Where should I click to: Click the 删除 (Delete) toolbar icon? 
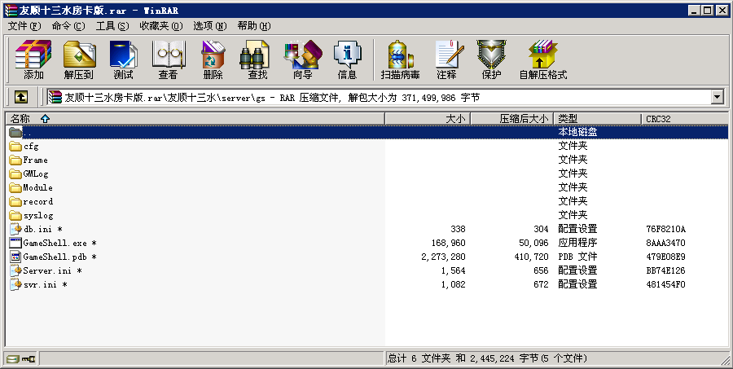coord(213,60)
